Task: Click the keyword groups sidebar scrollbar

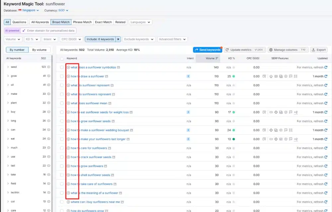Action: point(52,133)
